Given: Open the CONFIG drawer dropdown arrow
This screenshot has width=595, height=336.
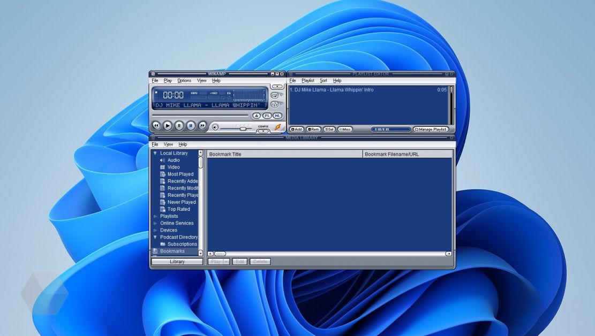Looking at the screenshot, I should tap(263, 131).
